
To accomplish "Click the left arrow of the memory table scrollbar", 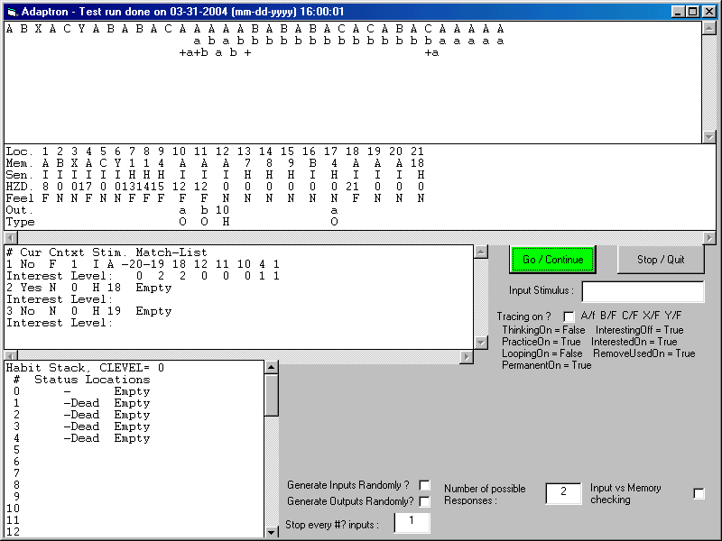I will 11,238.
